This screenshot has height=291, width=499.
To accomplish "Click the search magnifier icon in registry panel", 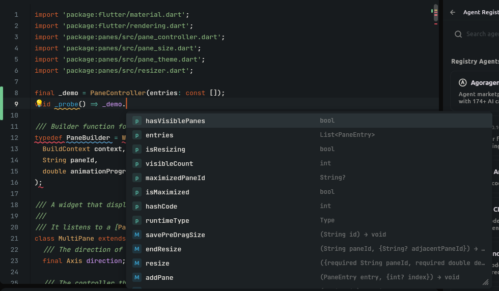I will click(458, 34).
